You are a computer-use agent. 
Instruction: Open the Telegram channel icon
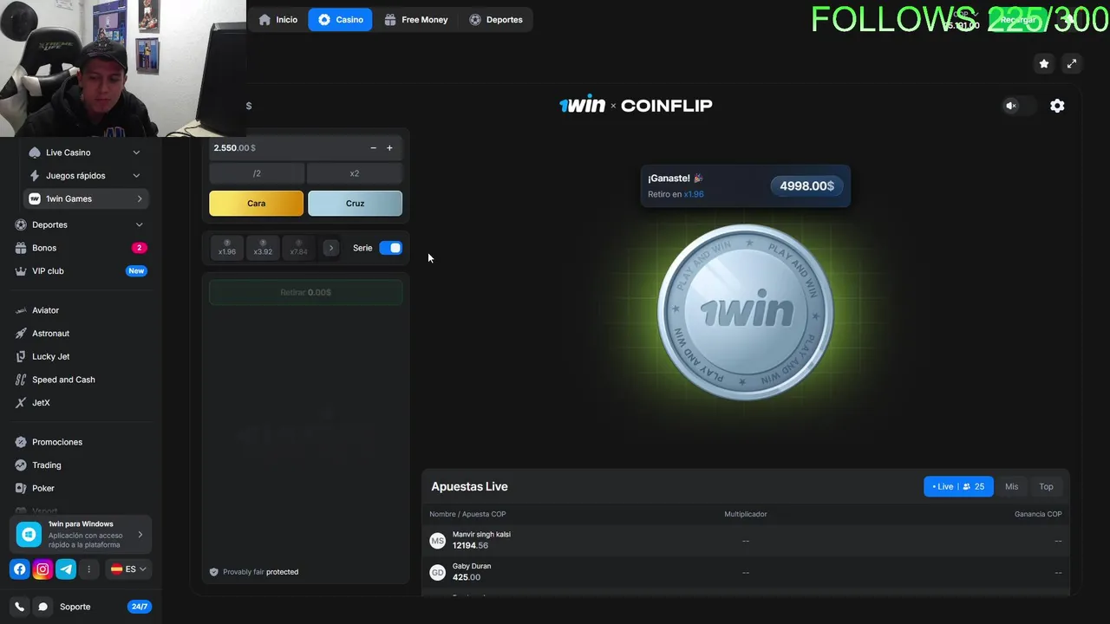[x=66, y=569]
